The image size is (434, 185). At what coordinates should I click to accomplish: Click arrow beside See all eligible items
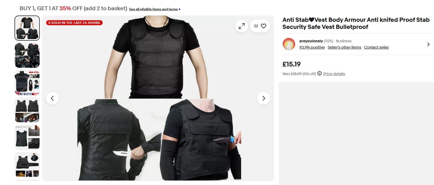point(180,9)
